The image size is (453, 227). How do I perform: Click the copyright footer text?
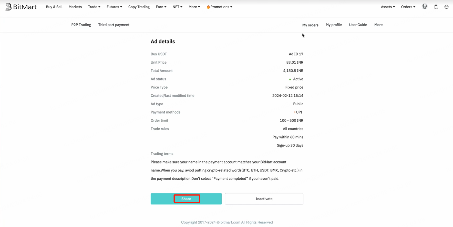227,222
